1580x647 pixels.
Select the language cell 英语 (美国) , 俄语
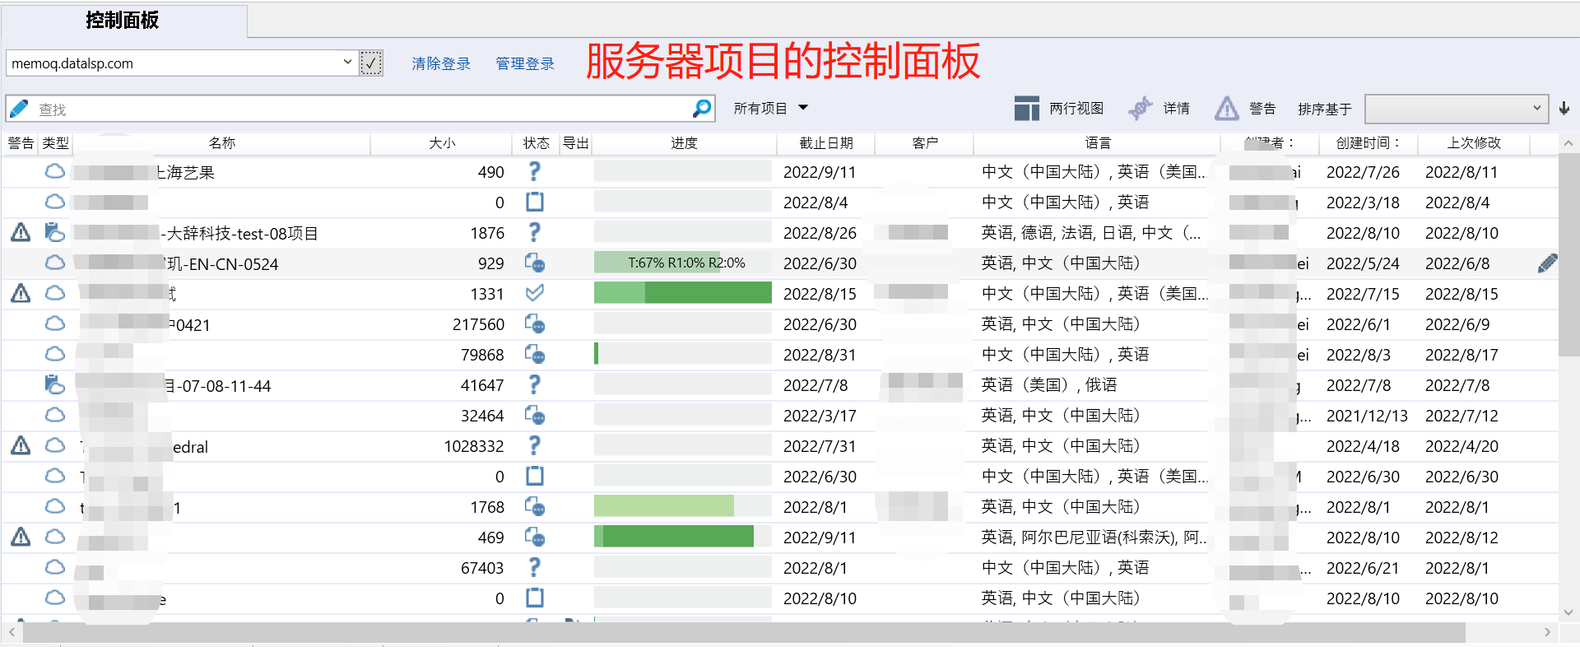point(1049,385)
